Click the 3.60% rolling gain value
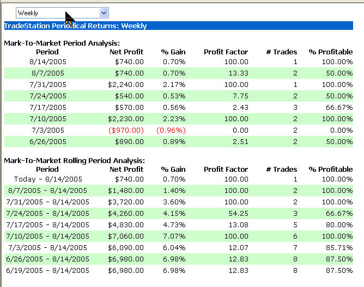Image resolution: width=364 pixels, height=287 pixels. click(x=174, y=202)
